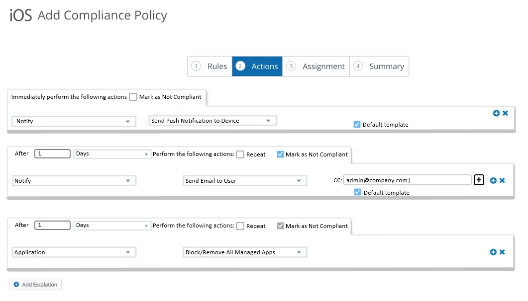Image resolution: width=528 pixels, height=301 pixels.
Task: Click plus icon in push notification row
Action: [x=496, y=113]
